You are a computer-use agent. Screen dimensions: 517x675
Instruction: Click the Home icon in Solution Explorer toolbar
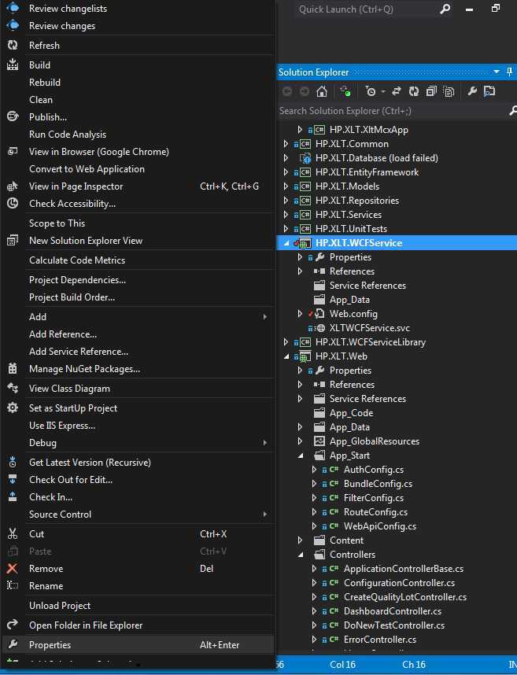pyautogui.click(x=322, y=91)
